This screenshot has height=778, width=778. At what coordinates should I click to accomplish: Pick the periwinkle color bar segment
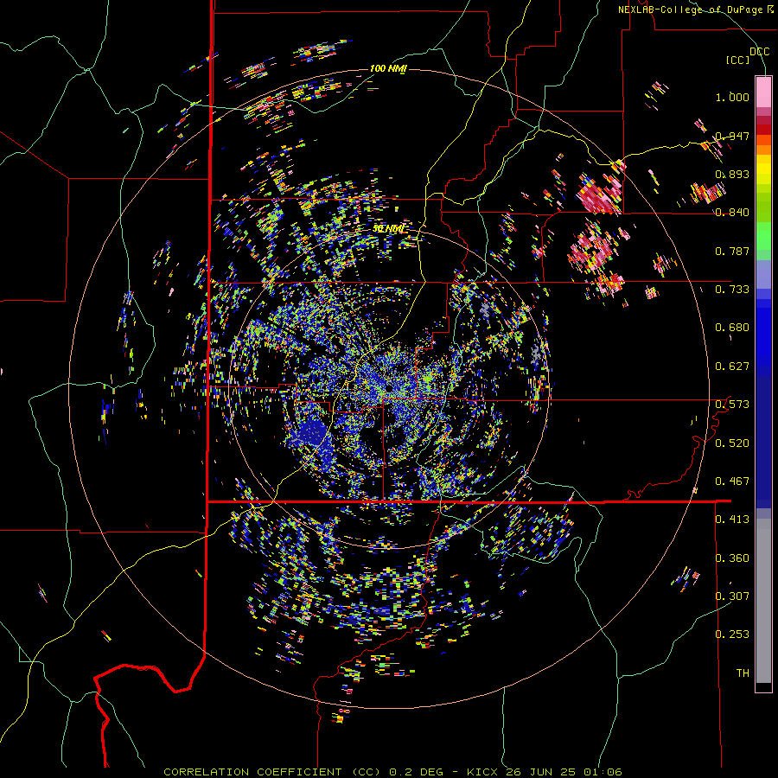[x=763, y=274]
